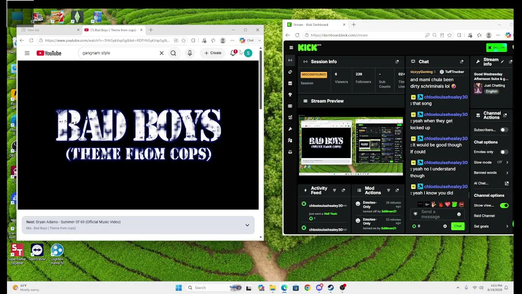Open chat settings gear in Kick
The height and width of the screenshot is (294, 522).
(445, 226)
